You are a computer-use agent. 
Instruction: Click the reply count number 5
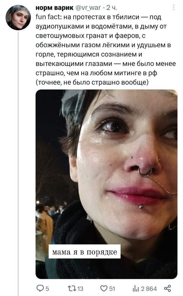tap(47, 289)
